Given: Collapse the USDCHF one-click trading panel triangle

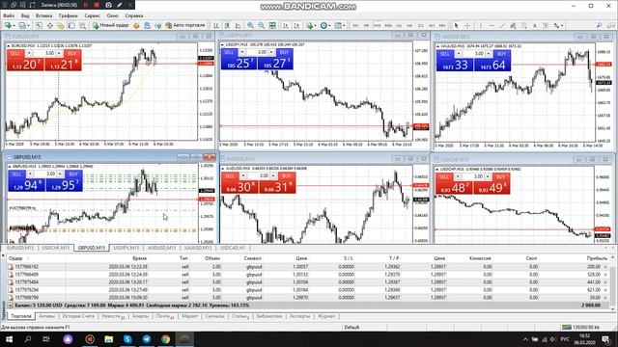Looking at the screenshot, I should (x=437, y=170).
